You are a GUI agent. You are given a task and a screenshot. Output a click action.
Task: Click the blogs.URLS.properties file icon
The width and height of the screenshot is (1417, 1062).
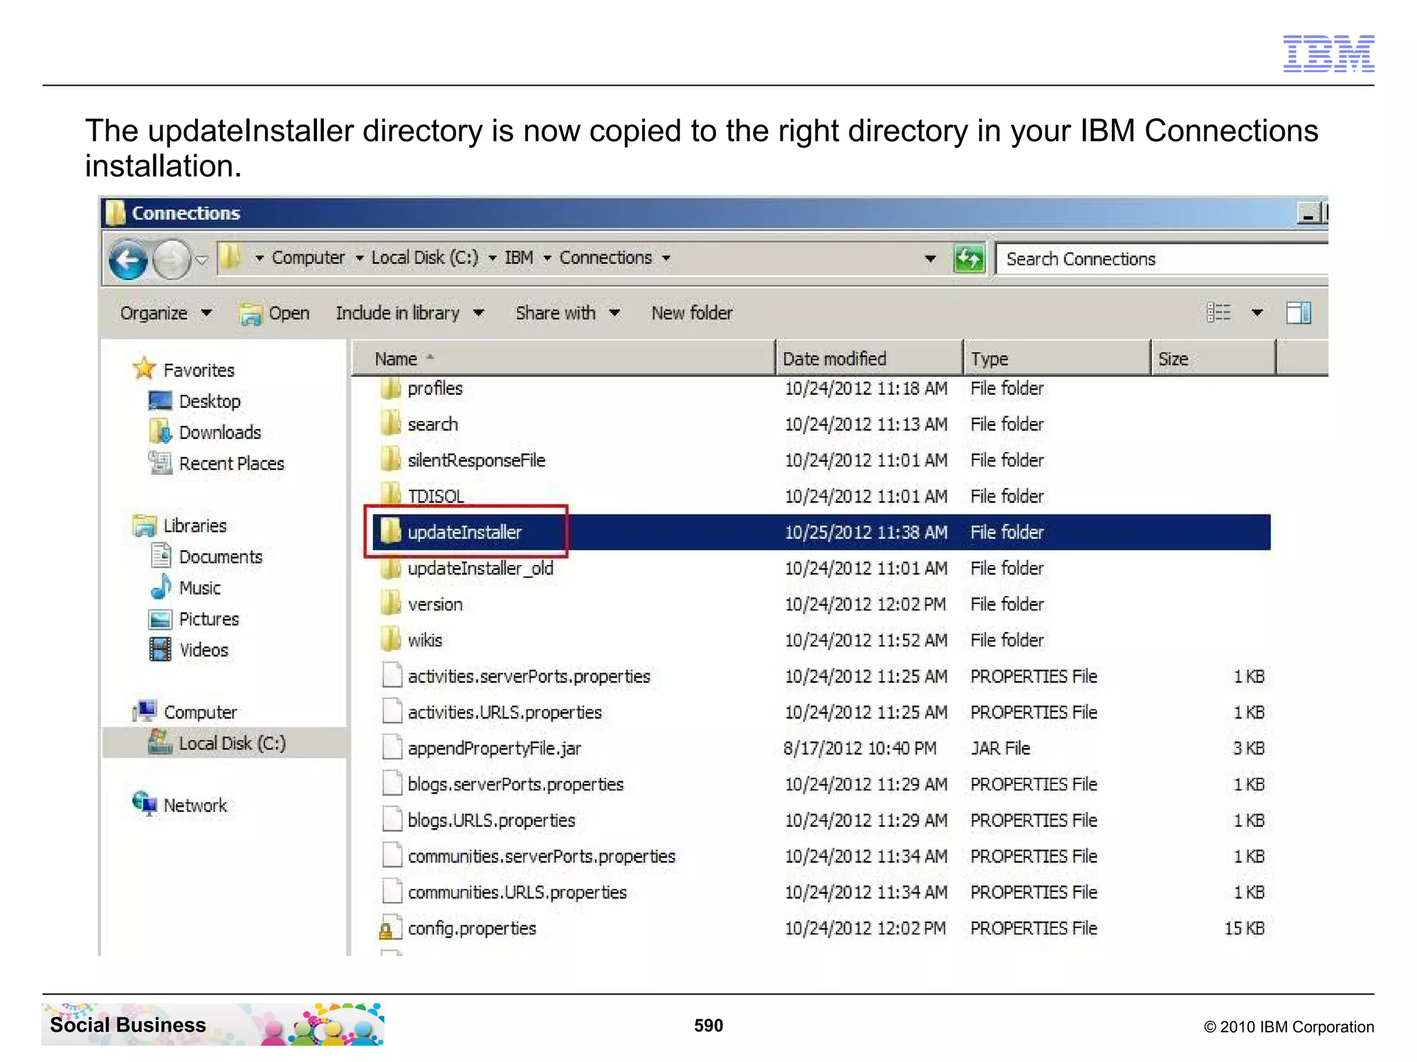pos(392,819)
